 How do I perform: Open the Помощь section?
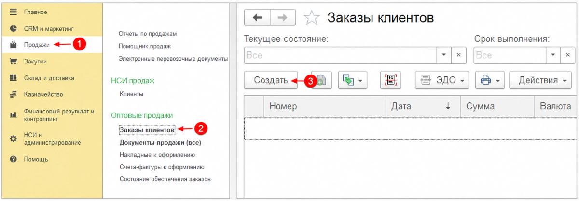pos(36,159)
